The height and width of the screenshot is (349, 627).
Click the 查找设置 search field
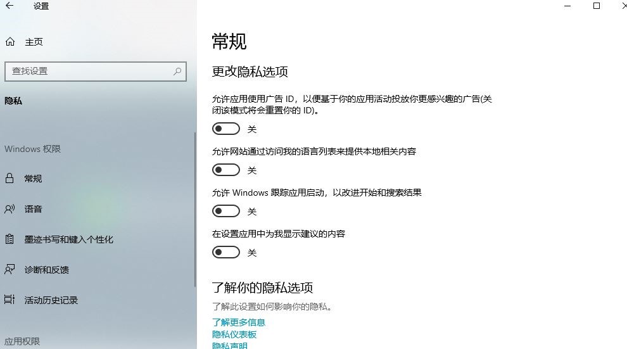[x=96, y=72]
